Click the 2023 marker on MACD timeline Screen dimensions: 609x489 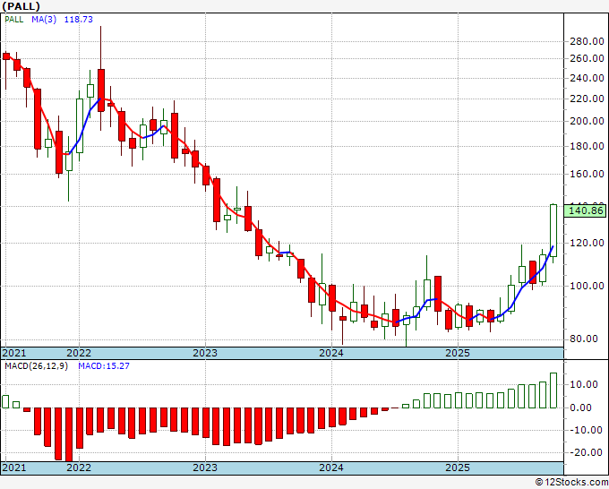point(205,468)
